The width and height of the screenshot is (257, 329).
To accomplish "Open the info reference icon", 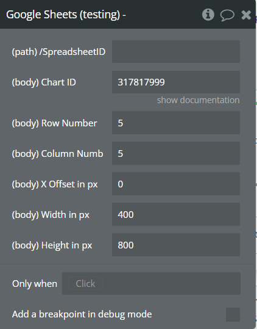I will coord(208,15).
